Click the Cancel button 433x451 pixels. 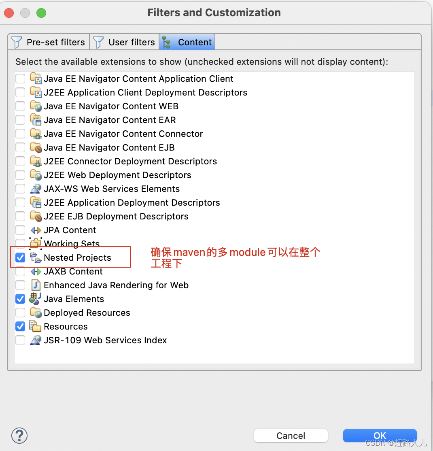coord(291,436)
